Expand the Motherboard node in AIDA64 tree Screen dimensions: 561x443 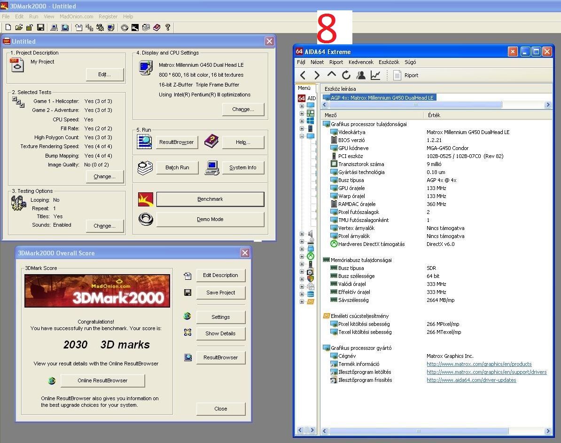coord(302,113)
